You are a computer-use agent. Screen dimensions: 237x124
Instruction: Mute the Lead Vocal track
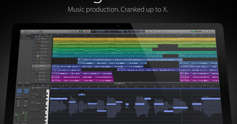click(x=40, y=67)
